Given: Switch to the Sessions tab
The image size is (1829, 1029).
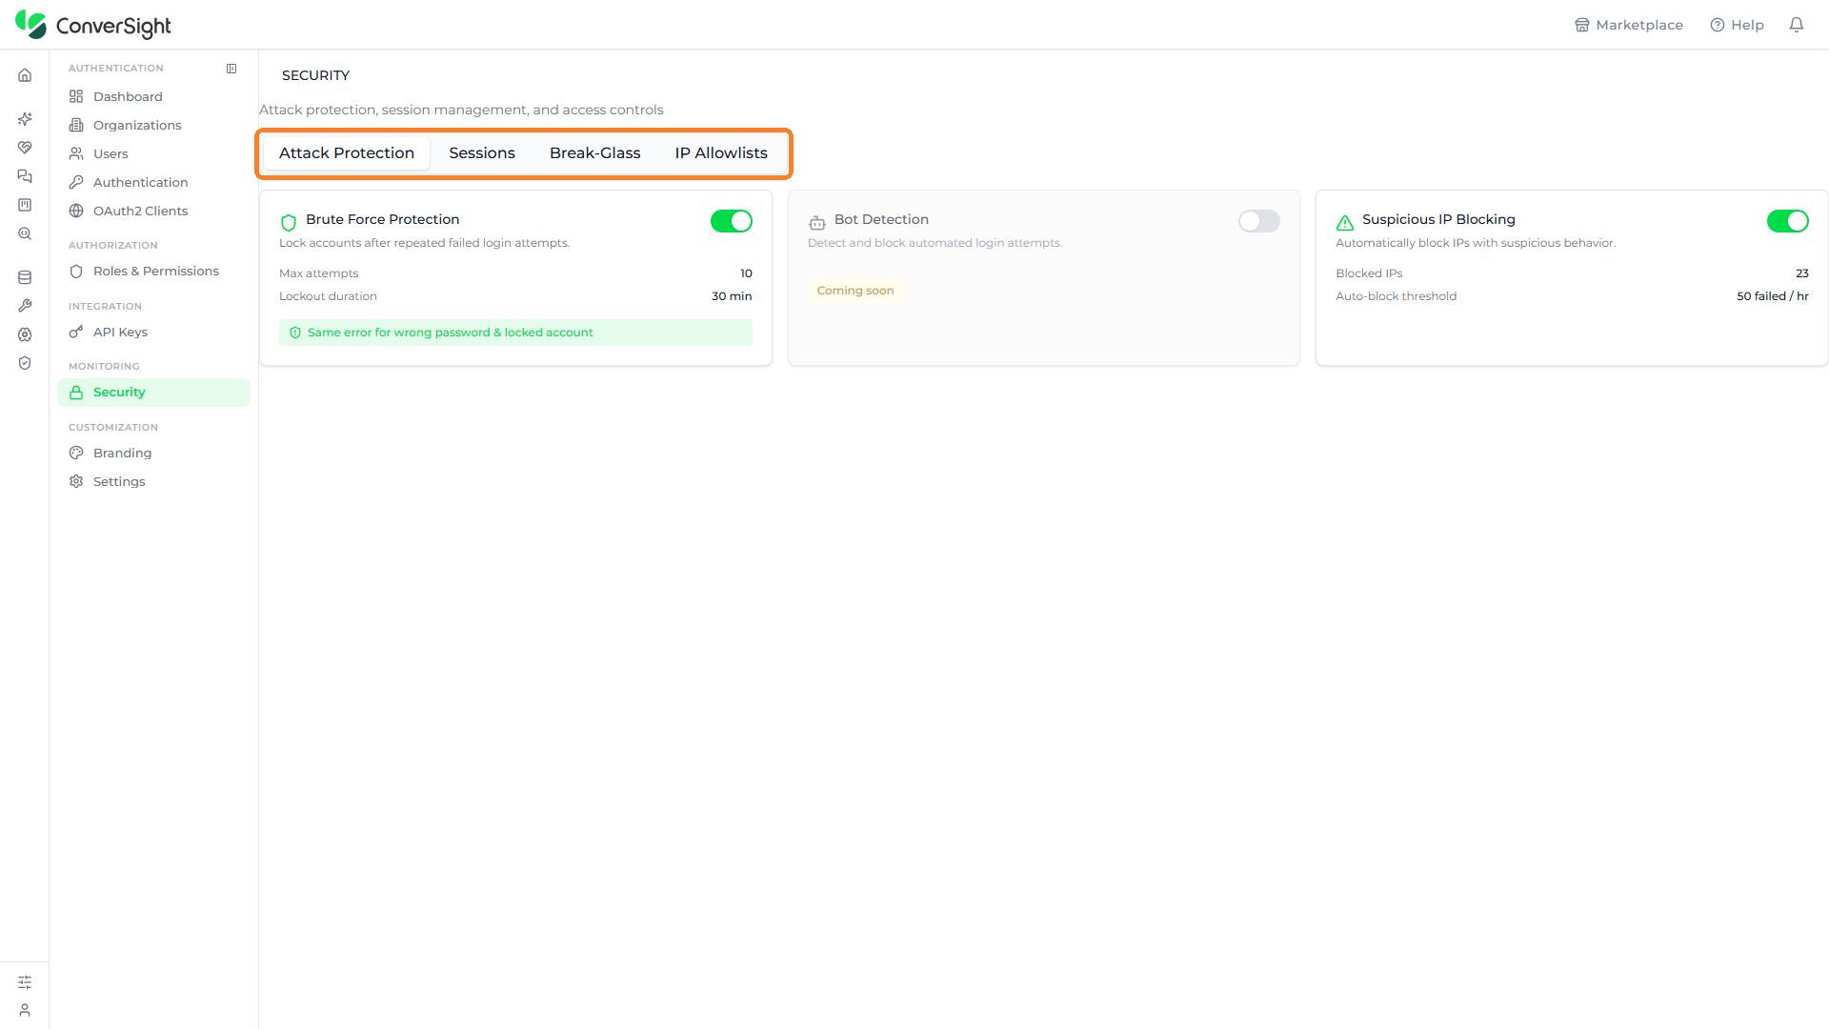Looking at the screenshot, I should point(482,153).
